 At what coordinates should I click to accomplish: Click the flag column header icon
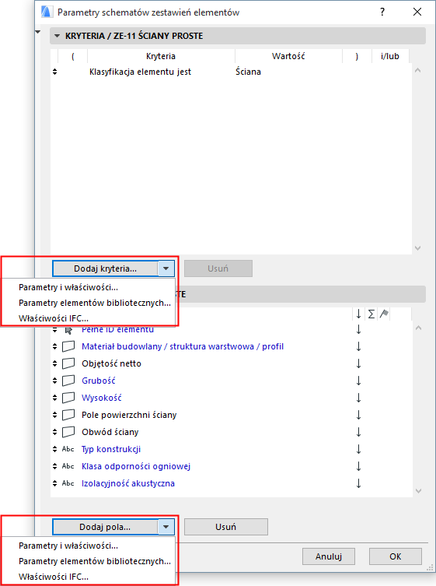[x=384, y=314]
